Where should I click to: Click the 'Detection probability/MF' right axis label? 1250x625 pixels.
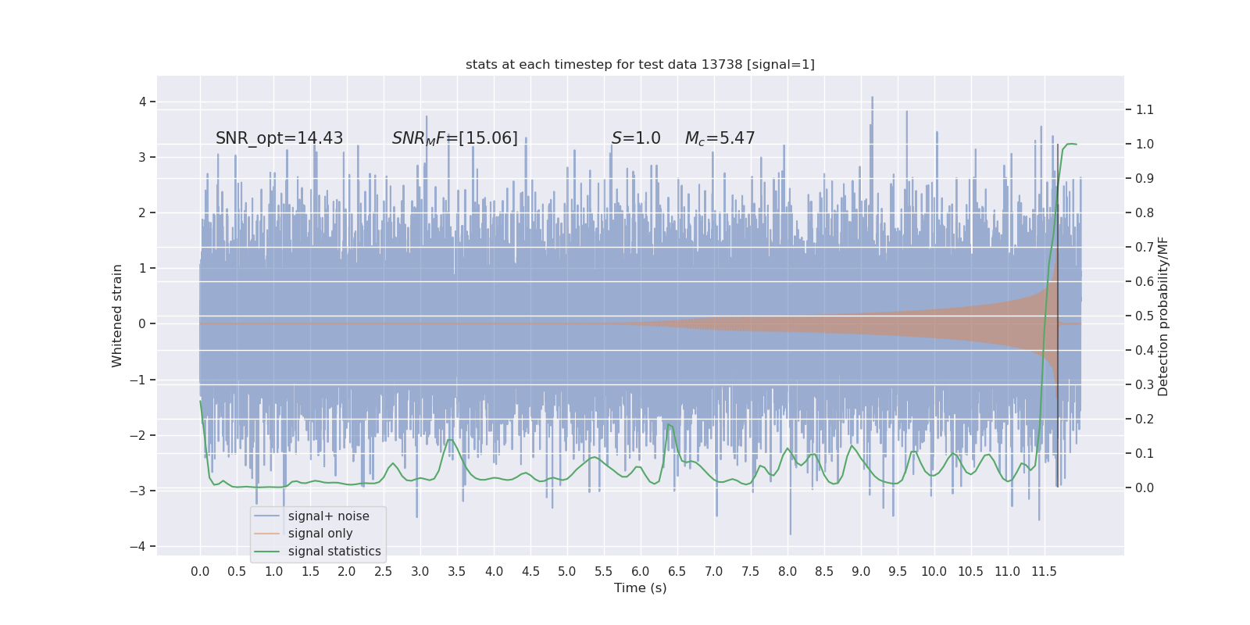click(x=1163, y=316)
